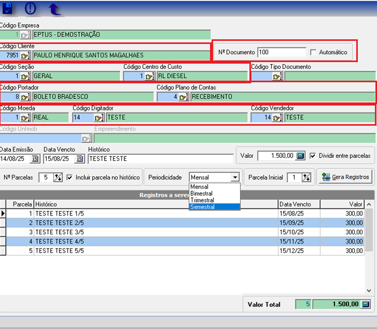Choose Bimestral in the dropdown list

(x=202, y=194)
